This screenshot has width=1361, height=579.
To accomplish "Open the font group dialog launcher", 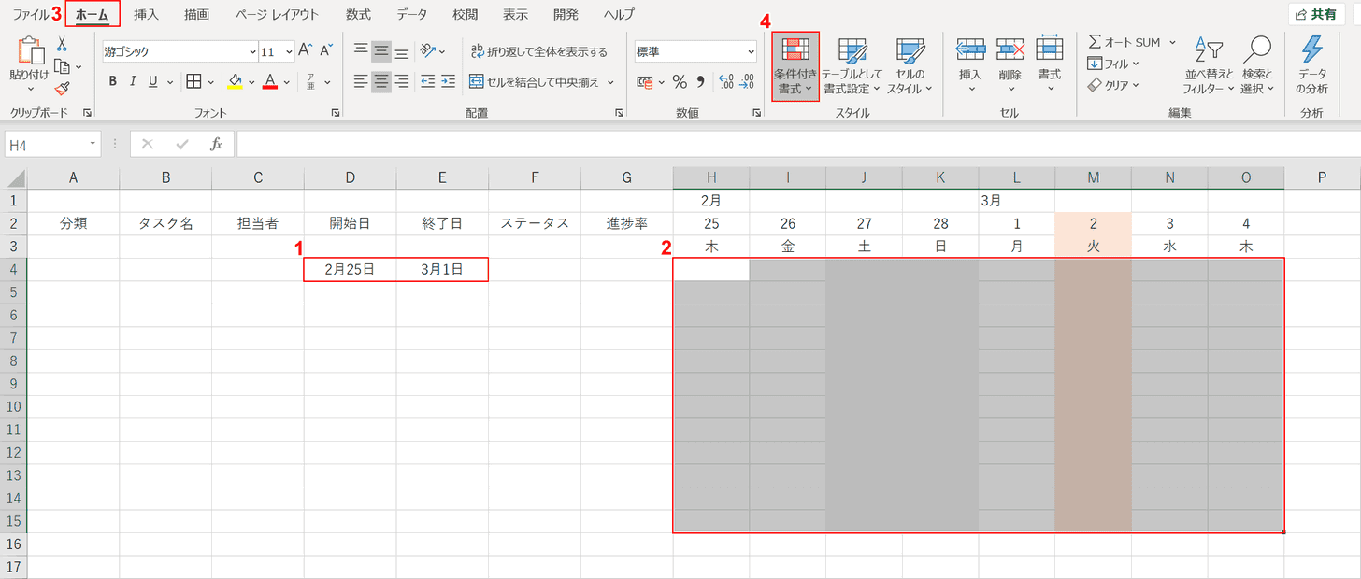I will 336,113.
